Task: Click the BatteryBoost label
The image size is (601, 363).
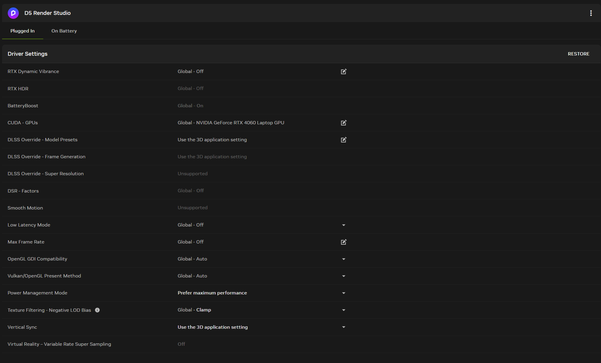Action: [x=23, y=106]
